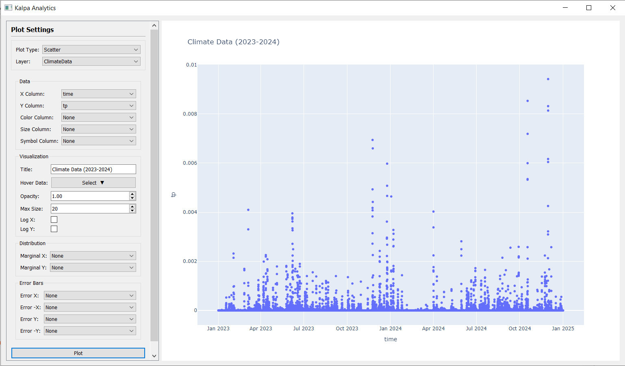Decrease Opacity with the down spinner arrow
Viewport: 625px width, 366px height.
coord(132,198)
